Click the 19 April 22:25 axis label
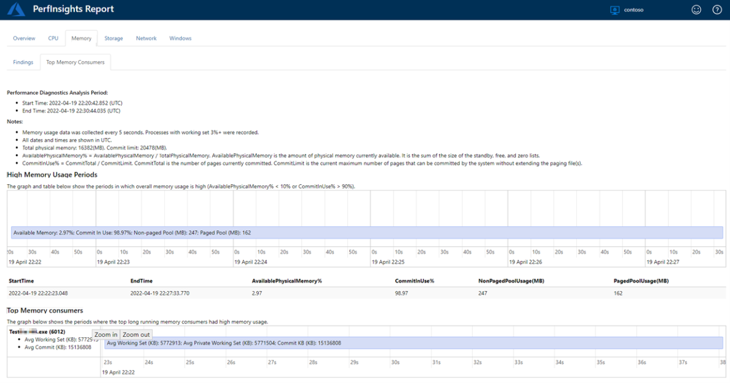 (x=387, y=262)
